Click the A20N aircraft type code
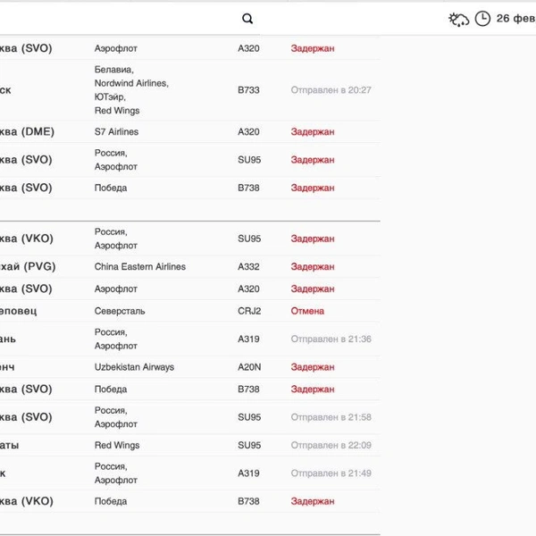Screen dimensions: 536x536 249,367
